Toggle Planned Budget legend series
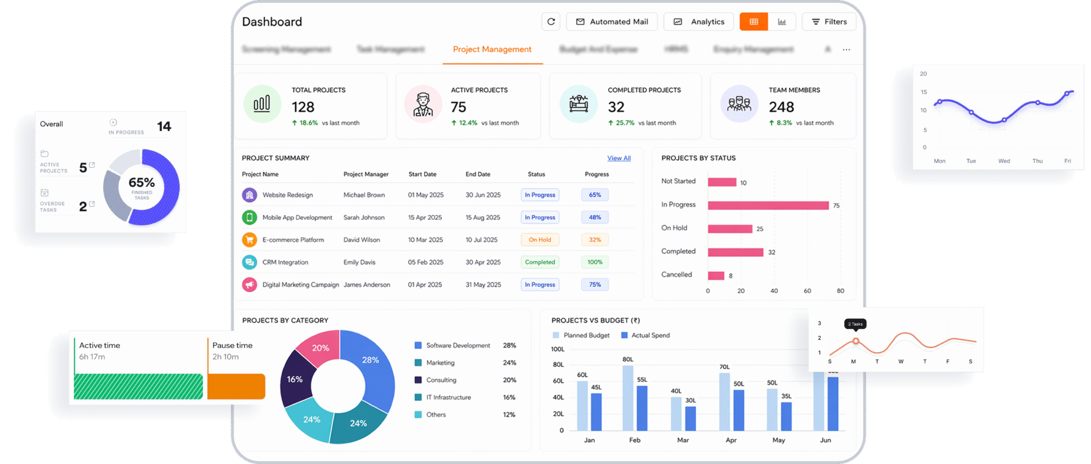Image resolution: width=1091 pixels, height=464 pixels. [x=581, y=335]
